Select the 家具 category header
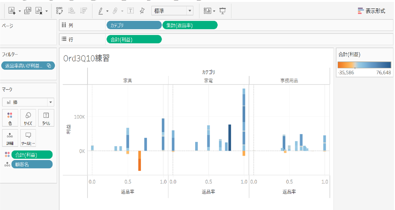The height and width of the screenshot is (210, 395). [x=128, y=81]
